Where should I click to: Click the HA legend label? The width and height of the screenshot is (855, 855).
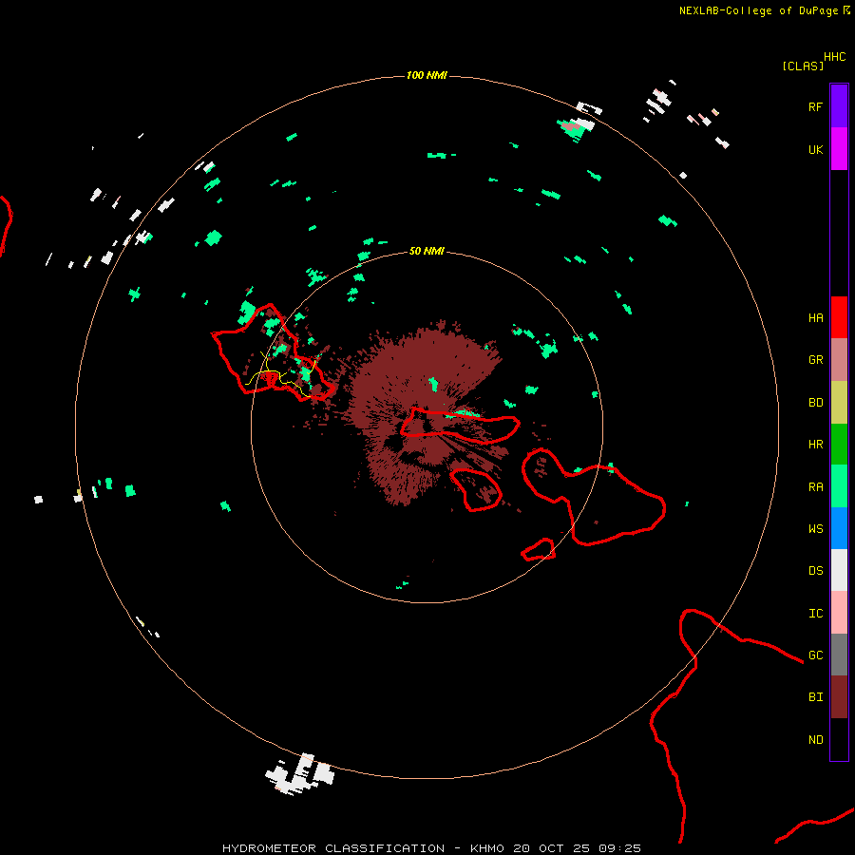click(815, 318)
